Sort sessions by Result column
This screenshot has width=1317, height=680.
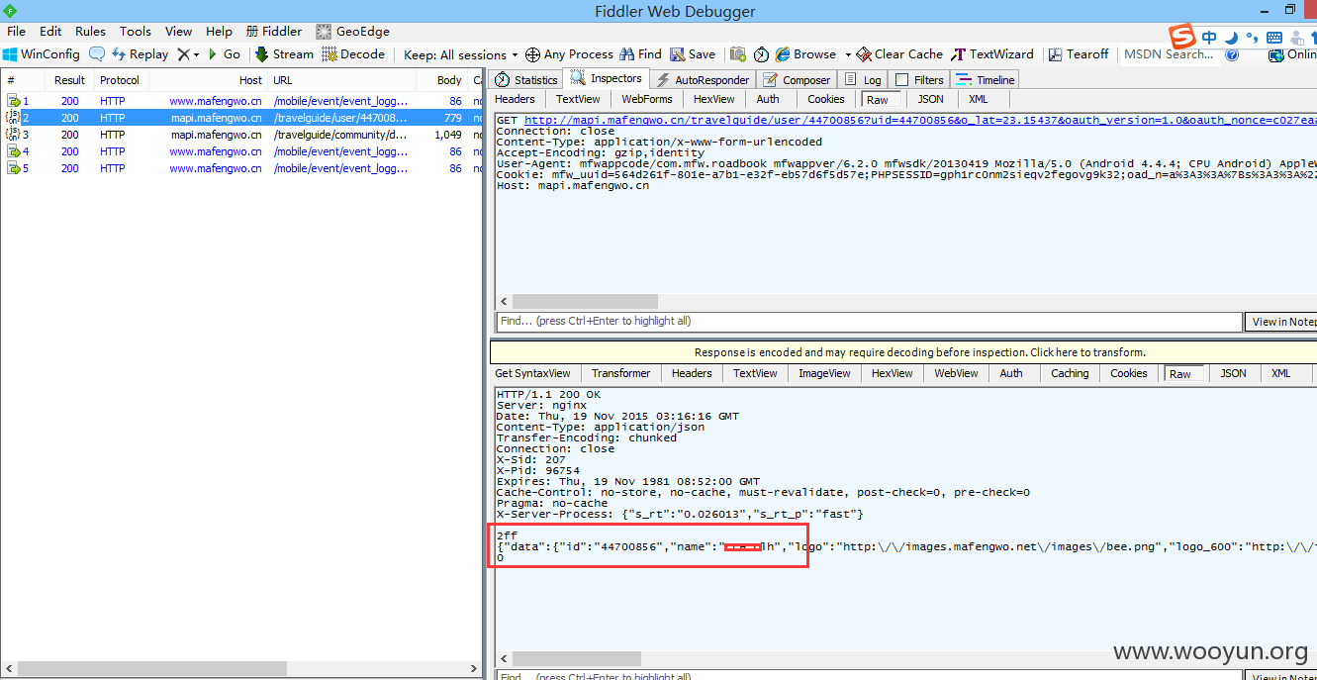pos(69,80)
